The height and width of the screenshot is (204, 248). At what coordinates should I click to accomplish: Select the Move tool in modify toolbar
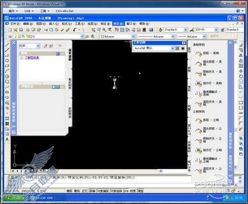coord(241,71)
